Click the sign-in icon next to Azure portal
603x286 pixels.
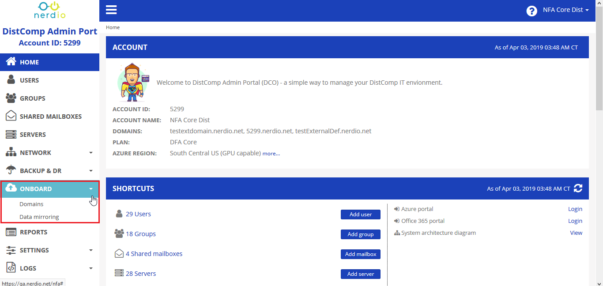pos(396,209)
